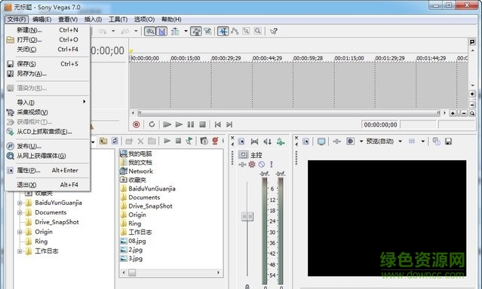Screen dimensions: 482x289
Task: Click the explorer Up One Level folder icon
Action: pos(103,141)
